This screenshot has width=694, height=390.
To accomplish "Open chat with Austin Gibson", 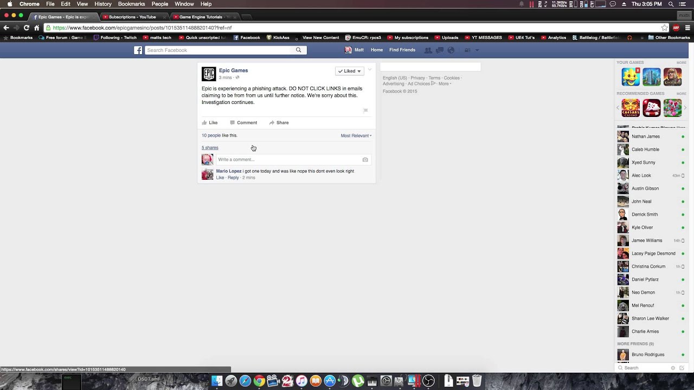I will [651, 188].
